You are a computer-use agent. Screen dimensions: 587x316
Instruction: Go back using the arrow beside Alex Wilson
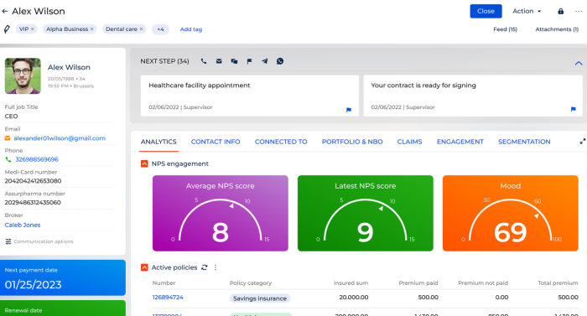click(5, 11)
